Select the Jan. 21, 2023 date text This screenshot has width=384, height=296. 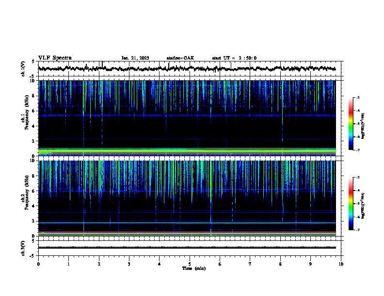135,58
